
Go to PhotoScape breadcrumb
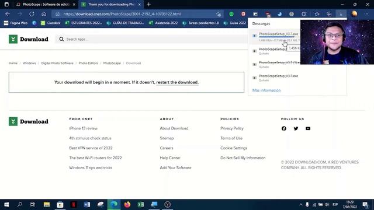point(112,63)
